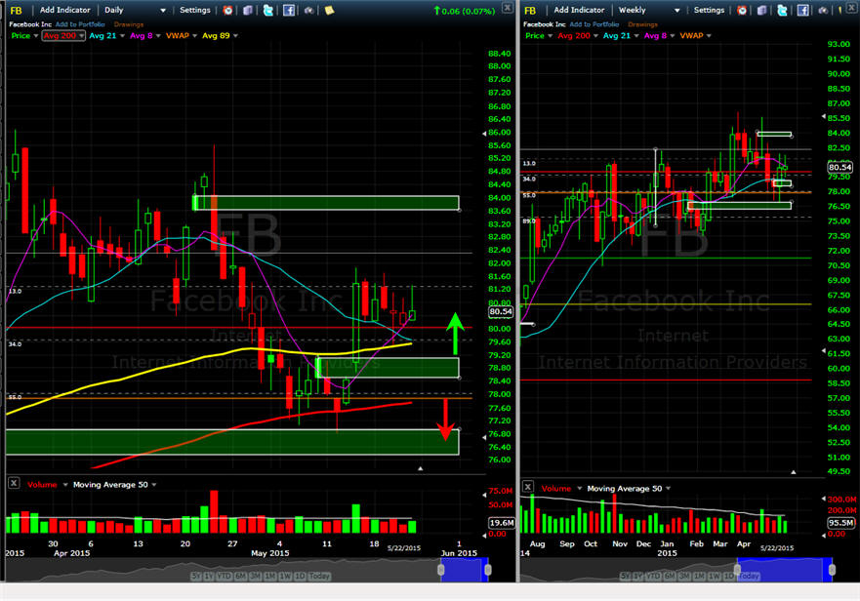Open Settings in the daily chart toolbar
The width and height of the screenshot is (860, 601).
195,10
